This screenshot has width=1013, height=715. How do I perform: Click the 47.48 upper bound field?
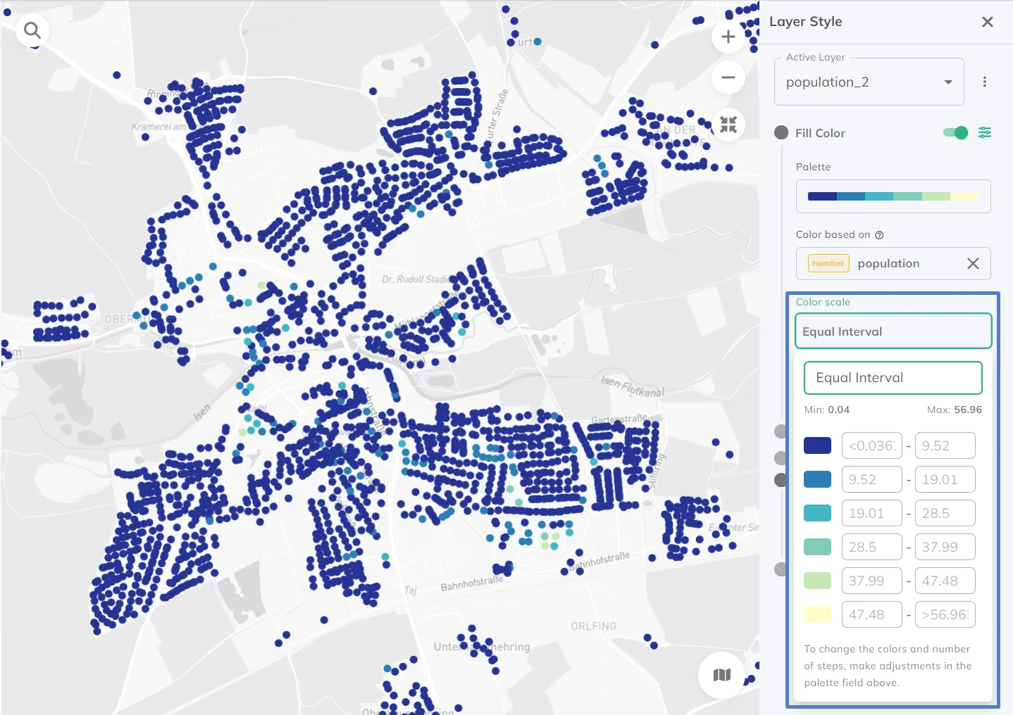945,581
